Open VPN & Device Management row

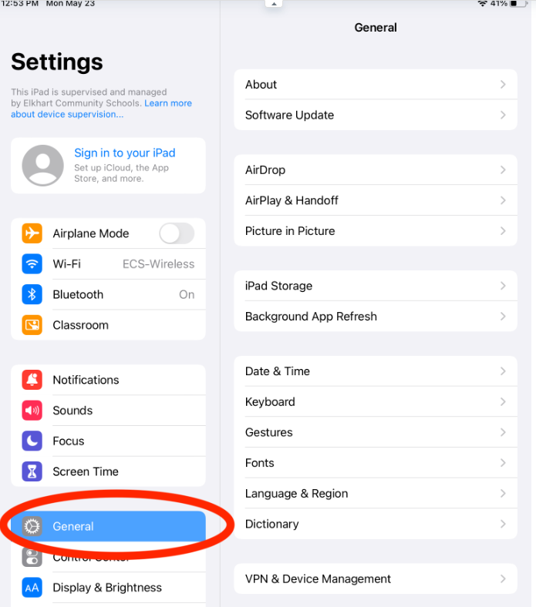(x=376, y=578)
